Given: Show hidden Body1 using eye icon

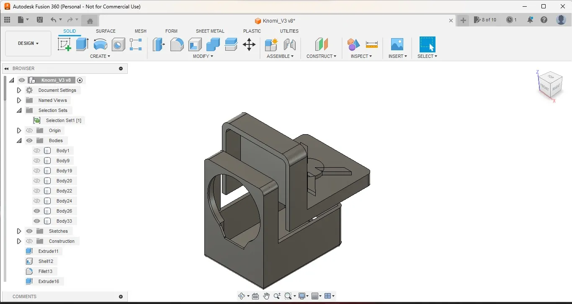Looking at the screenshot, I should click(37, 151).
